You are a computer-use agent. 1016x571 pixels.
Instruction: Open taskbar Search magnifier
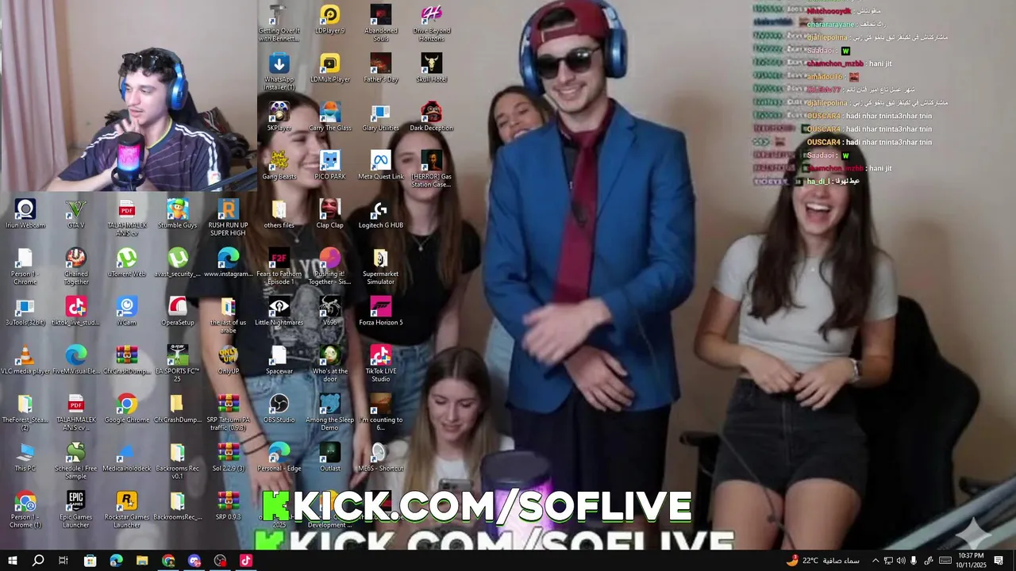click(x=38, y=561)
